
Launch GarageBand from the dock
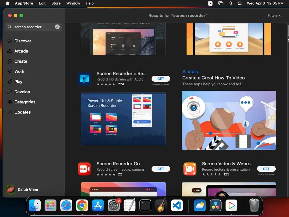click(x=161, y=205)
